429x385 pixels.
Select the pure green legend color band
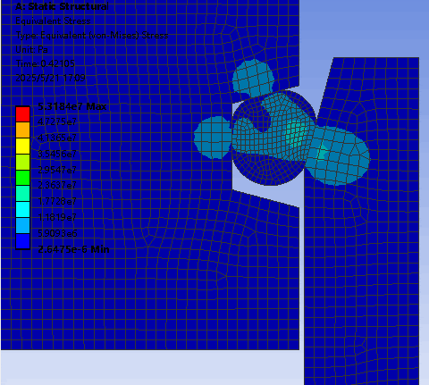coord(22,178)
